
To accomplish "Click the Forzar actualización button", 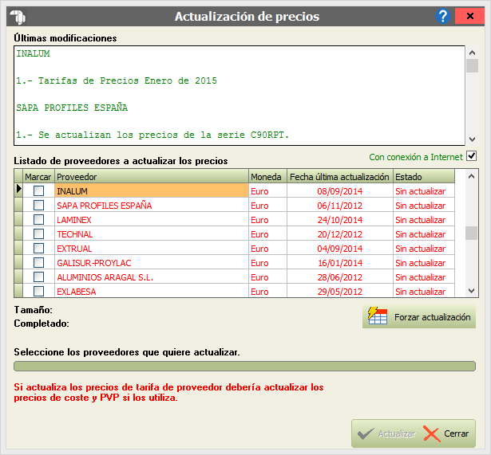I will pyautogui.click(x=419, y=317).
